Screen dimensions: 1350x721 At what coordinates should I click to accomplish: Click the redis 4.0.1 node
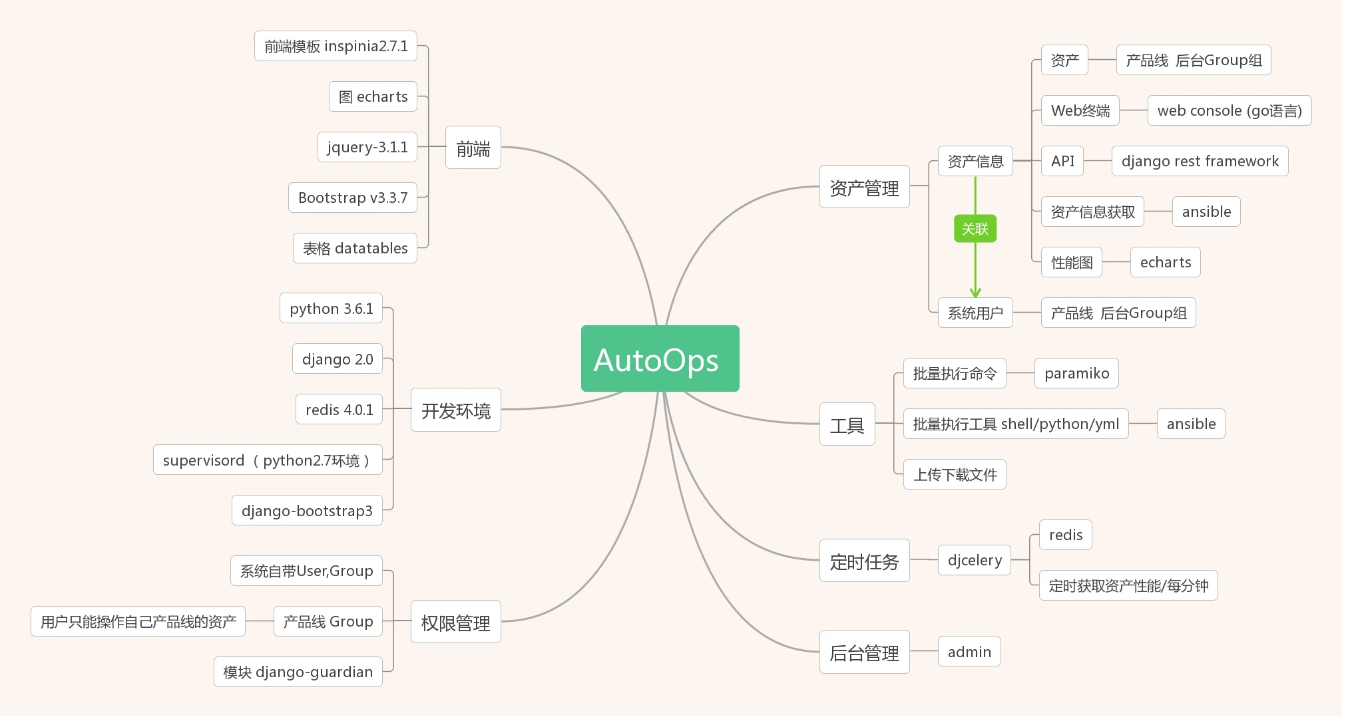pyautogui.click(x=339, y=410)
